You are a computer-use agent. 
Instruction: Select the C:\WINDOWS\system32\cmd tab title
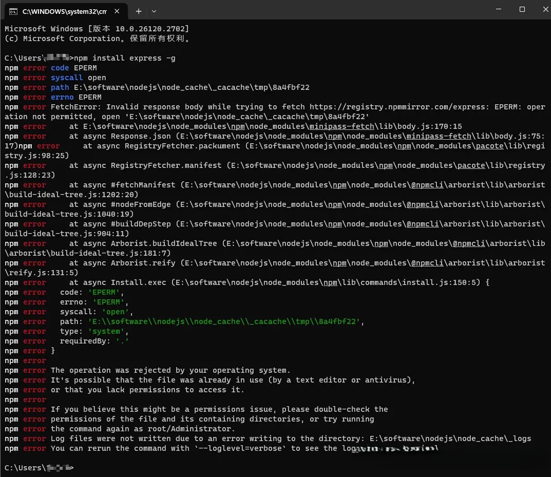pyautogui.click(x=64, y=11)
